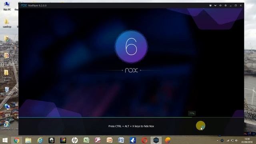The height and width of the screenshot is (144, 256).
Task: Maximize the NoxPlayer window
Action: coord(236,6)
